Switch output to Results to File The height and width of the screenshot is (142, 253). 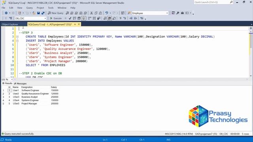click(114, 19)
